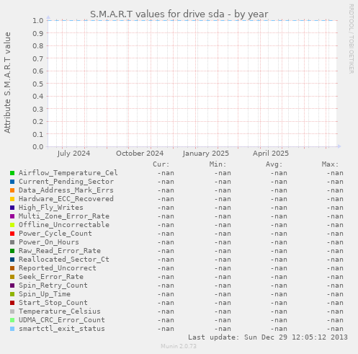
Task: Select the 'Start_Stop_Count' legend label
Action: [x=53, y=303]
